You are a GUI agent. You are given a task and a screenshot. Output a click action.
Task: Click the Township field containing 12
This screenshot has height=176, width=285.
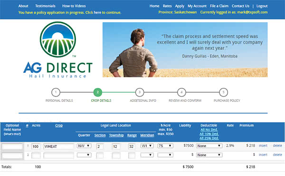[116, 147]
